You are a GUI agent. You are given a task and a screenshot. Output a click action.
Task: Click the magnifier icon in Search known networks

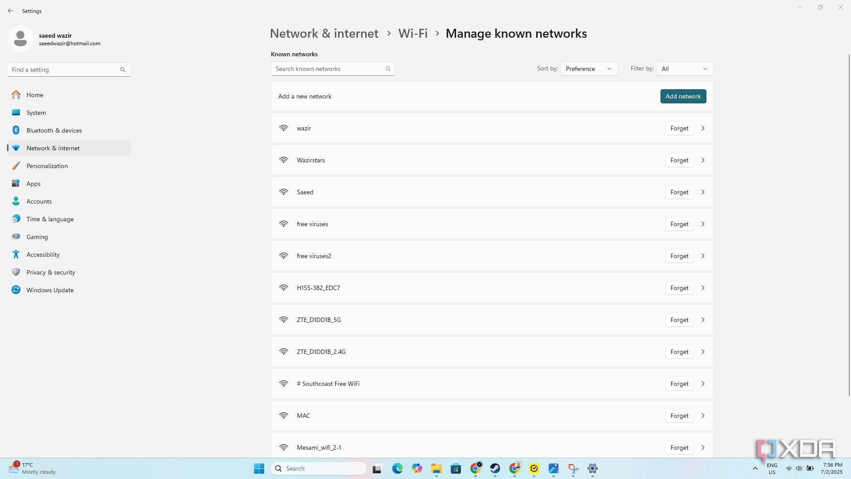(x=388, y=69)
